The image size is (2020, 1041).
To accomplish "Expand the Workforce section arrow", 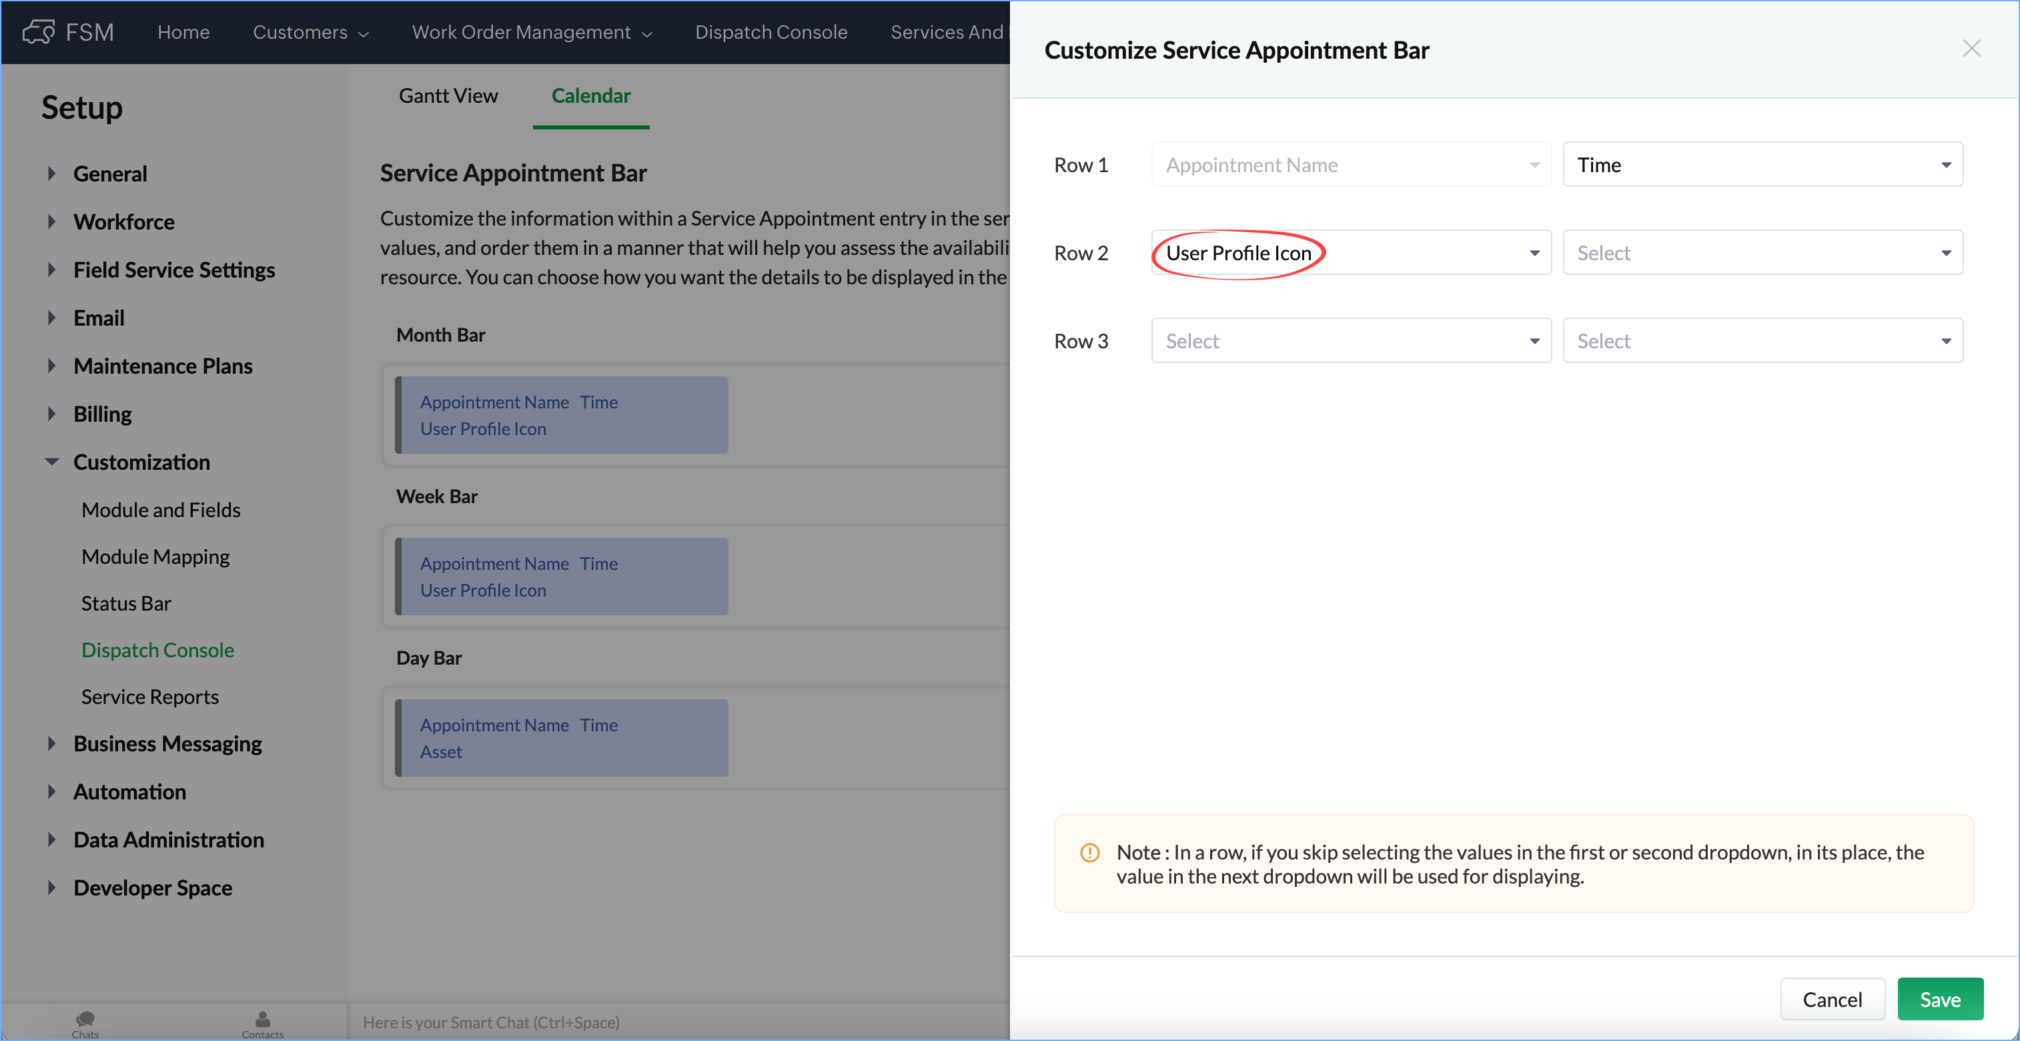I will click(52, 222).
